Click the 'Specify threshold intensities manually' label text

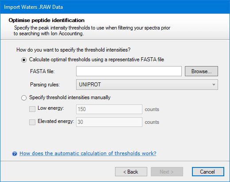[70, 97]
